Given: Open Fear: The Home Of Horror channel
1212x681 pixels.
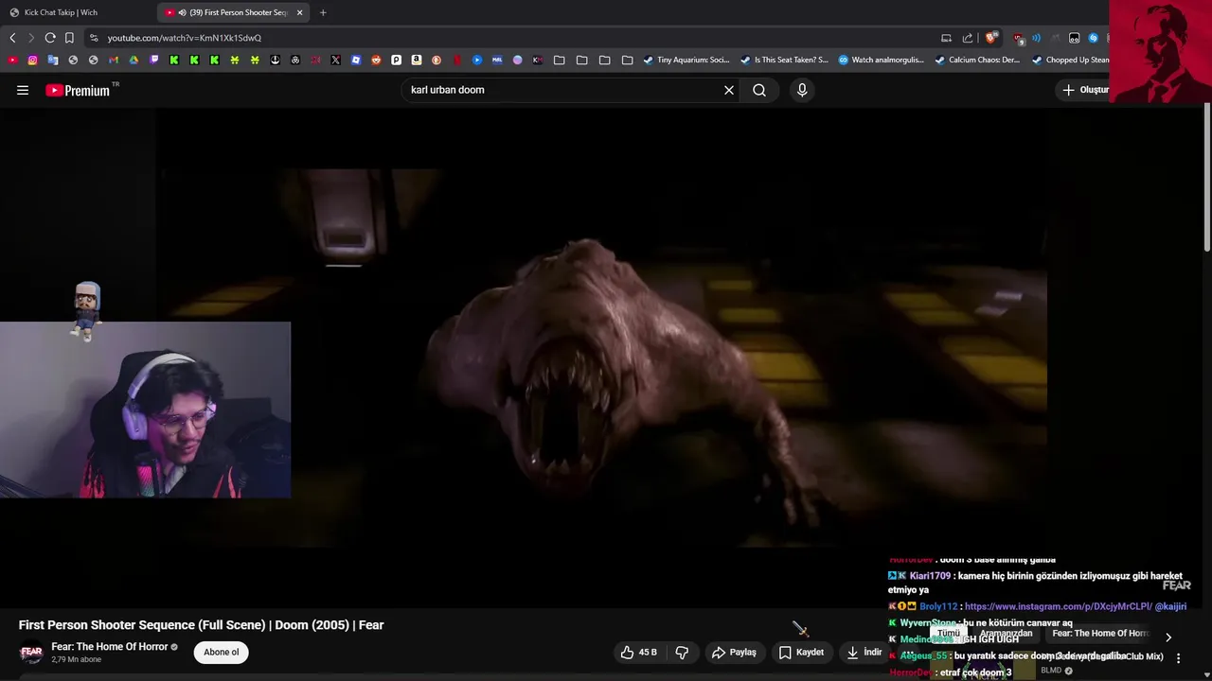Looking at the screenshot, I should pyautogui.click(x=109, y=647).
